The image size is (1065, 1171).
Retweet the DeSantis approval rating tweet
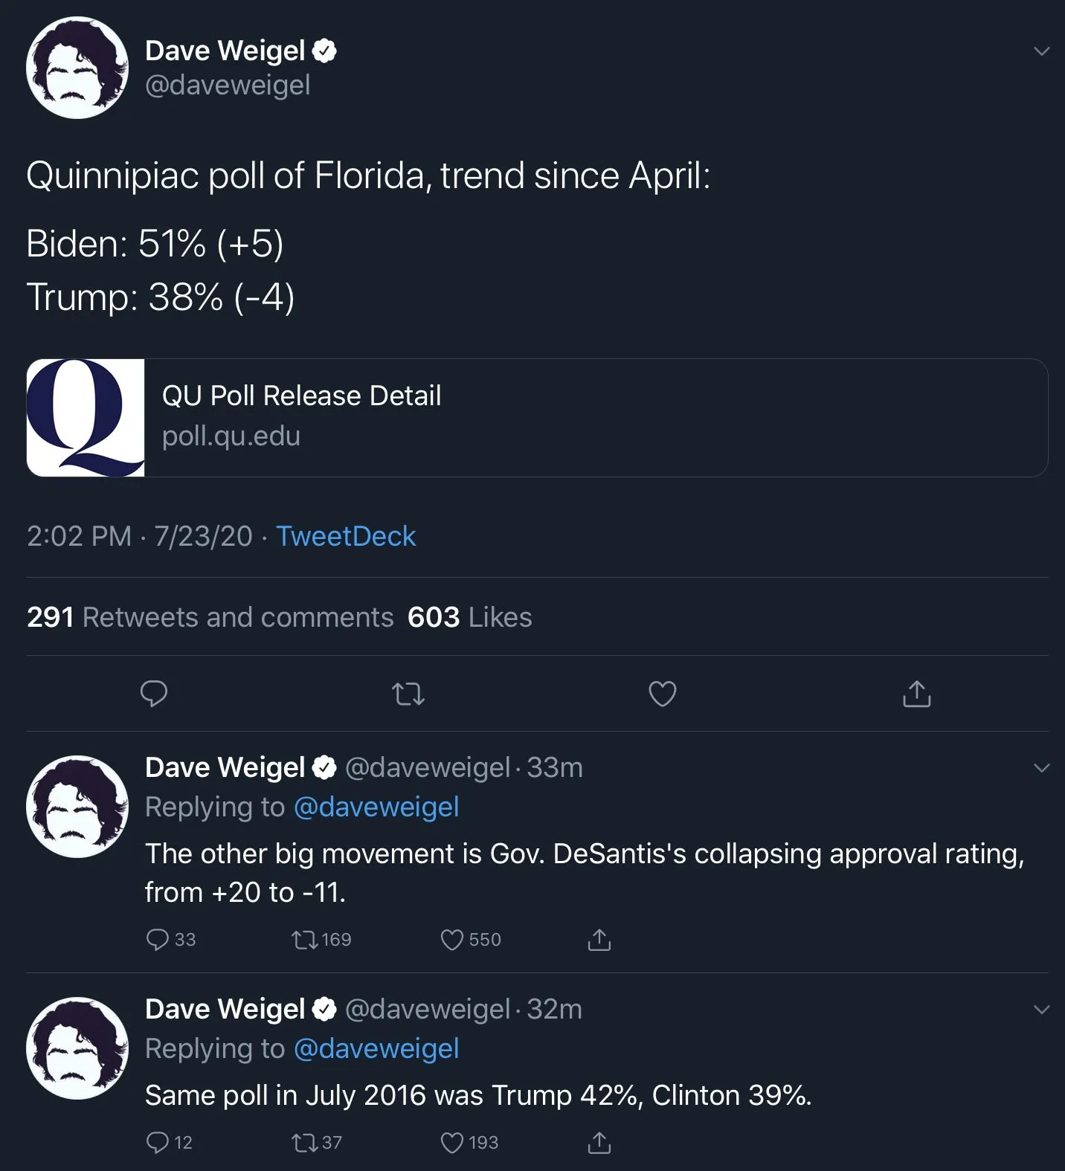(x=305, y=940)
